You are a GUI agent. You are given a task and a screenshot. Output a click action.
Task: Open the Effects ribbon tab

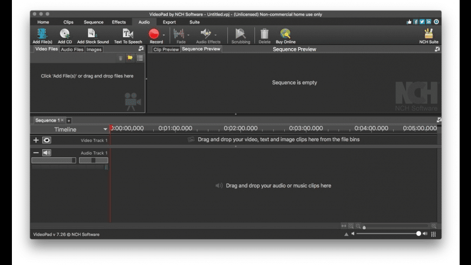119,22
